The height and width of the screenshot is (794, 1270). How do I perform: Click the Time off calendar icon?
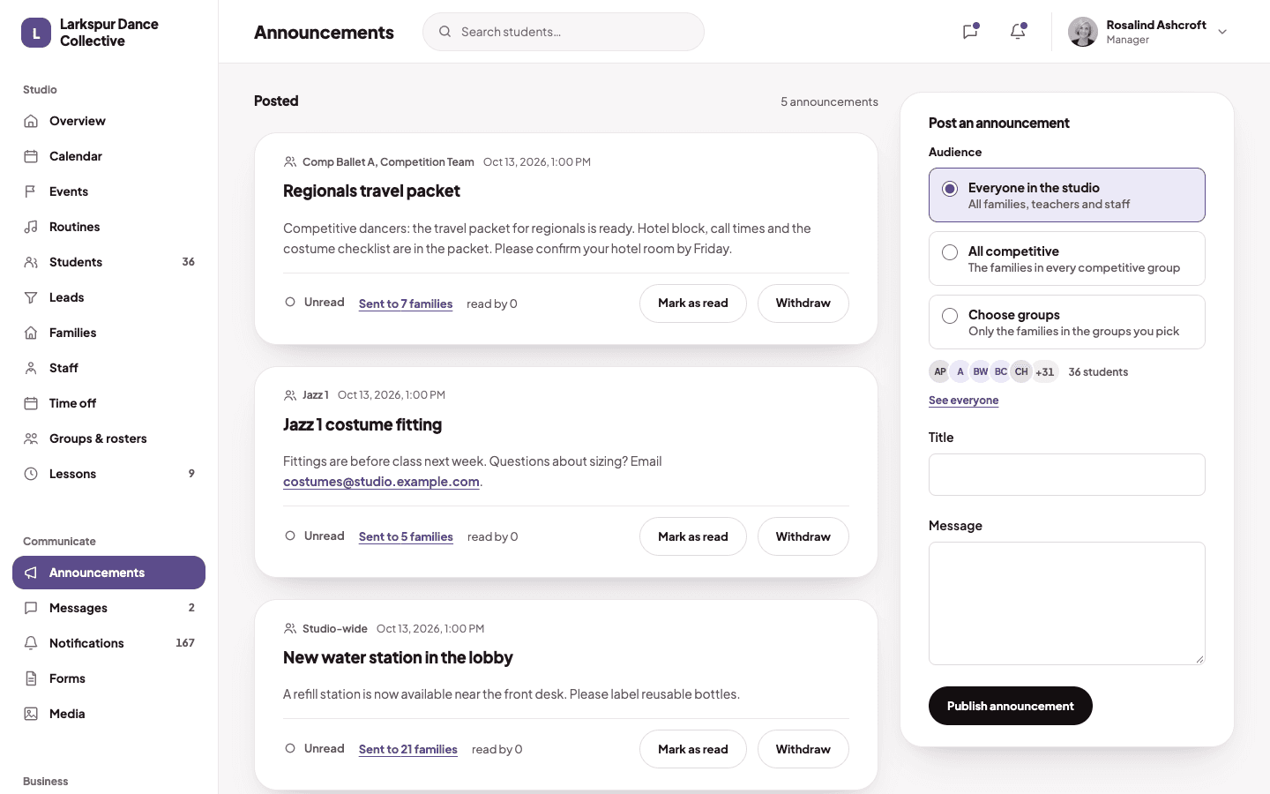point(31,403)
